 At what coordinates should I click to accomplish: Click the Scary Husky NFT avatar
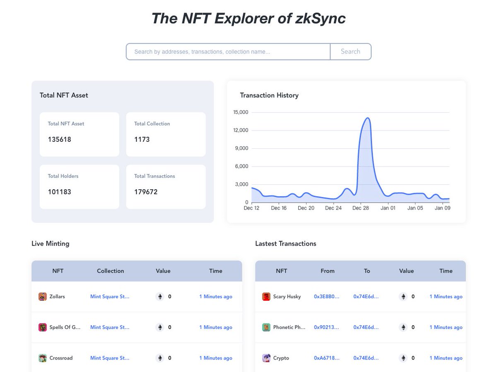266,297
